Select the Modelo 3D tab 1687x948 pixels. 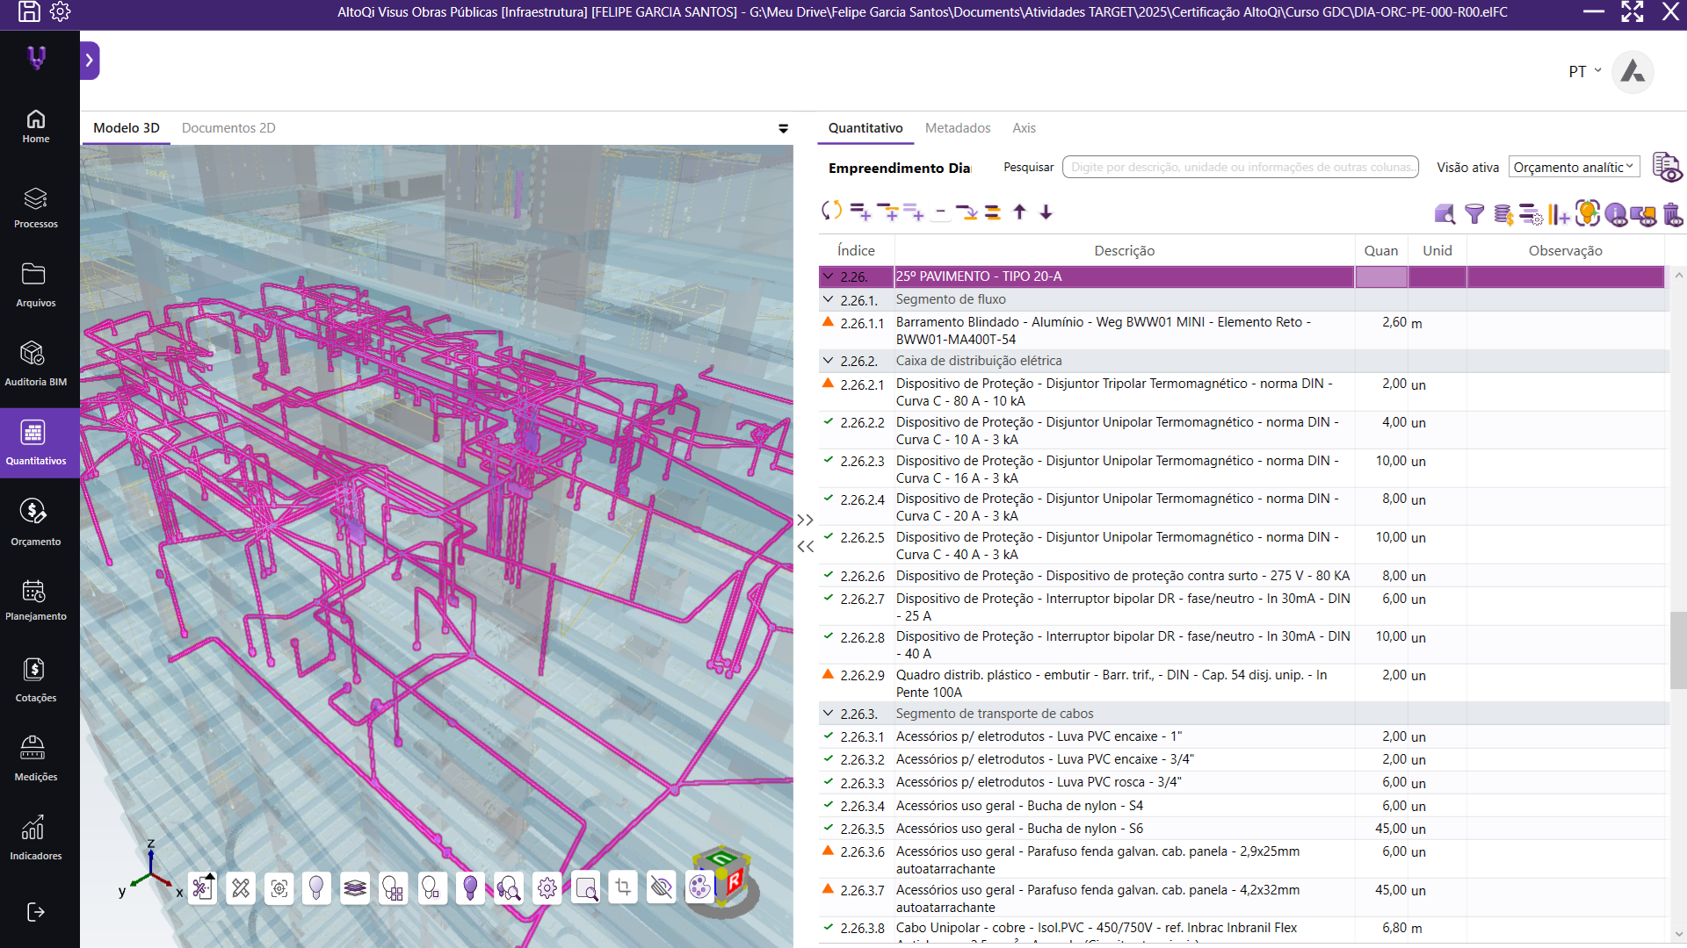coord(127,128)
